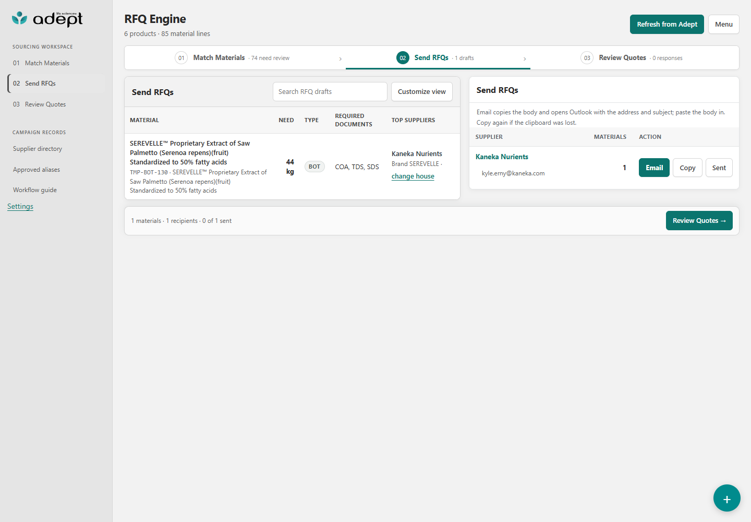Click the MATERIAL column header
The height and width of the screenshot is (522, 751).
click(x=144, y=120)
